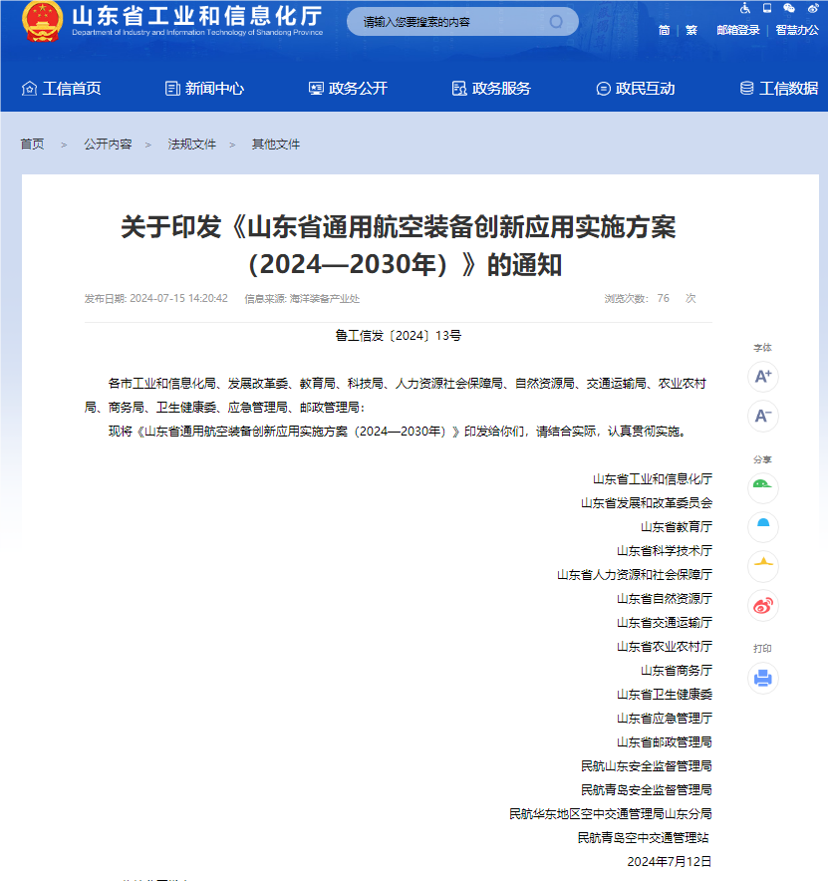This screenshot has width=828, height=881.
Task: Click the national emblem logo
Action: pyautogui.click(x=42, y=21)
